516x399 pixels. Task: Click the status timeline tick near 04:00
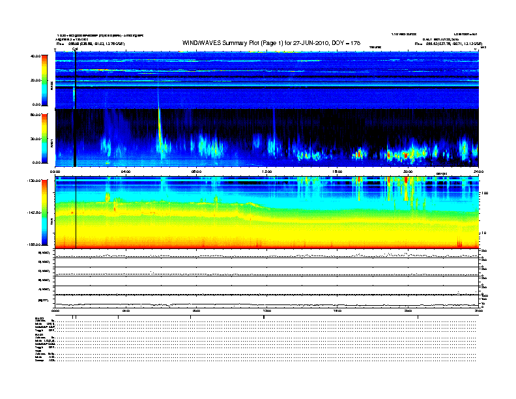coord(118,317)
